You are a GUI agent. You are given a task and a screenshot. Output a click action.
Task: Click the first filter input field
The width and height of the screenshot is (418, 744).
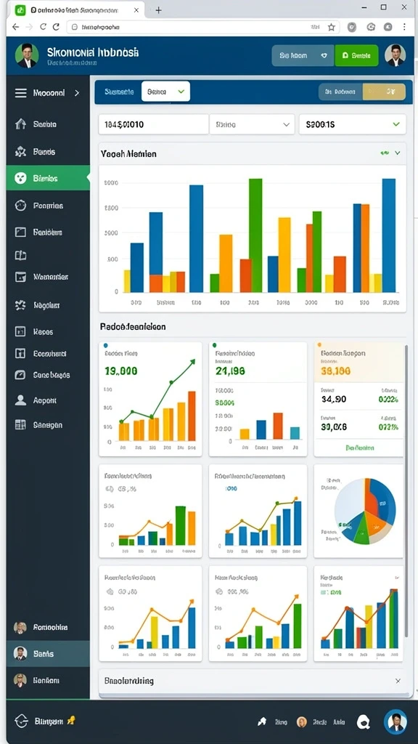coord(153,124)
